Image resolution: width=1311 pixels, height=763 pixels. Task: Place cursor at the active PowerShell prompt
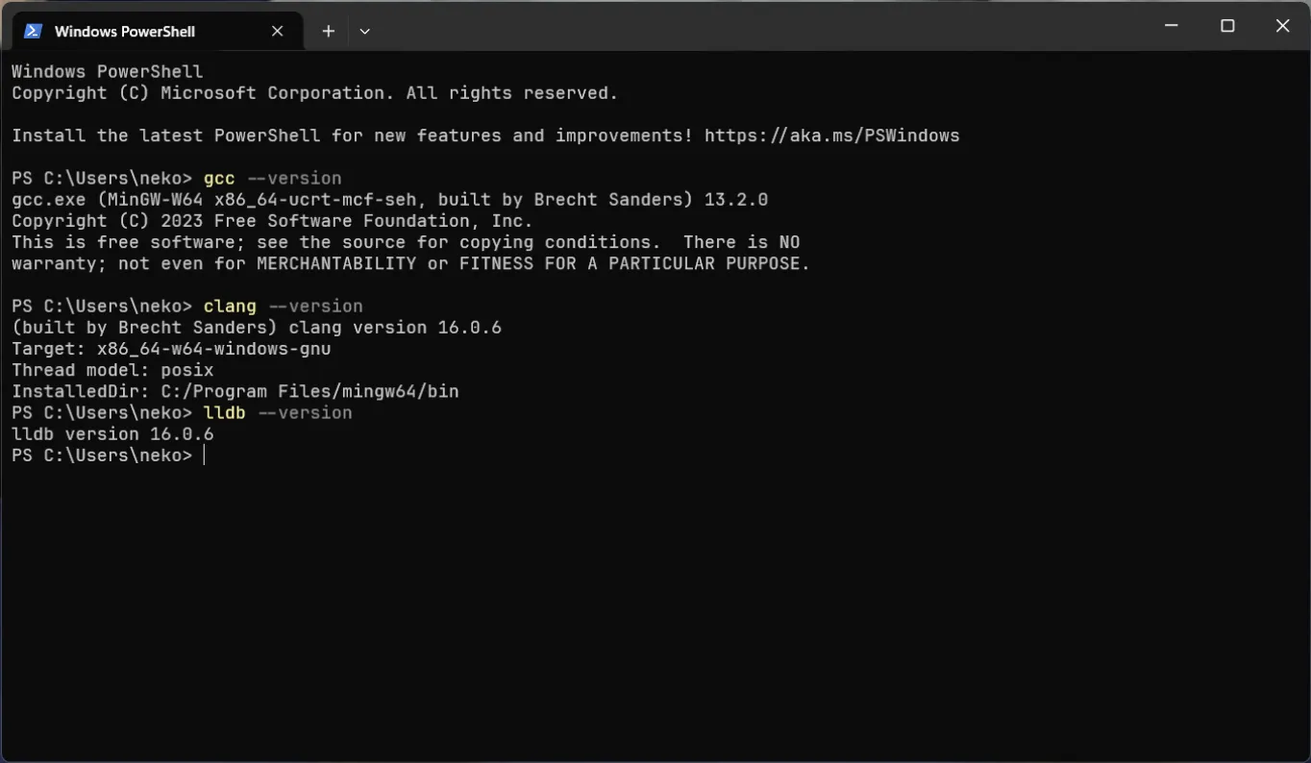click(205, 455)
